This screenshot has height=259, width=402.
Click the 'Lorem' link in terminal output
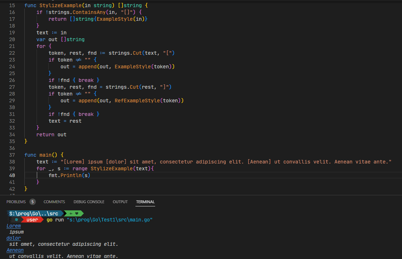click(14, 226)
